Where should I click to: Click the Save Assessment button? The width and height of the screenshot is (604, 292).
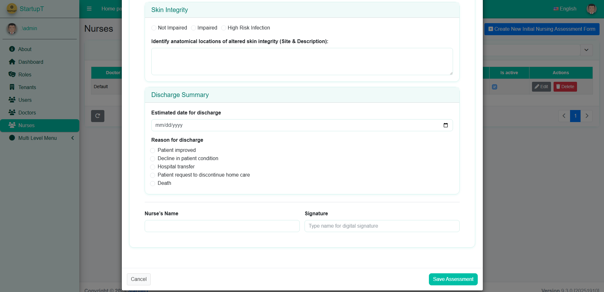point(453,279)
